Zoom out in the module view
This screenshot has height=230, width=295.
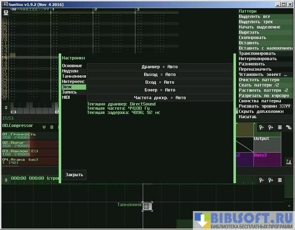click(x=261, y=127)
